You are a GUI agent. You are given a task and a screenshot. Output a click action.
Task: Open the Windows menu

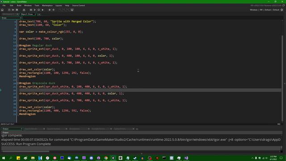28,5
